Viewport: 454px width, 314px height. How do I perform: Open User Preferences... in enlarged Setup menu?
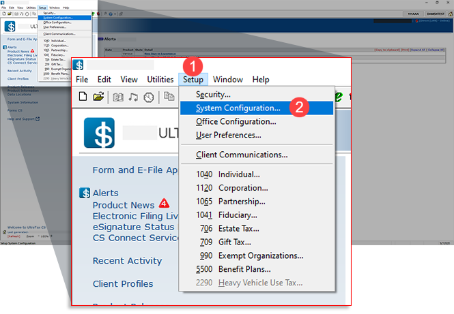pyautogui.click(x=257, y=135)
